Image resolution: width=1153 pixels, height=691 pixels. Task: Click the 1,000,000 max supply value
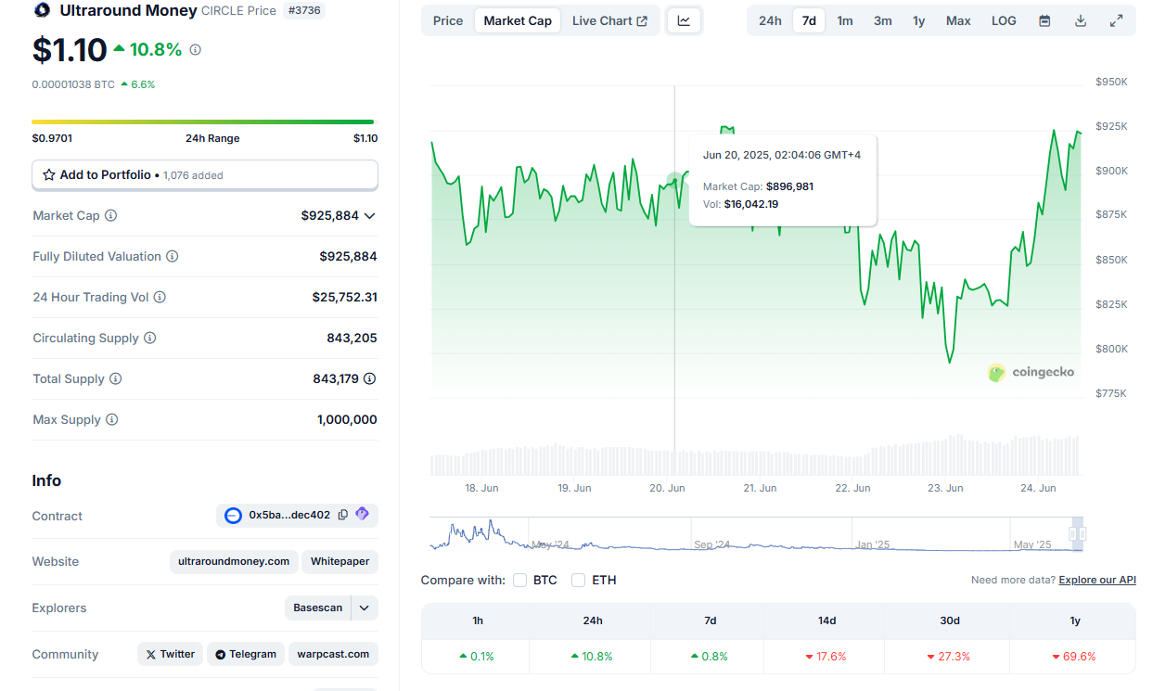347,419
